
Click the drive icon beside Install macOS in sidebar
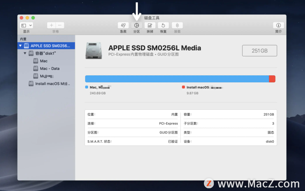click(x=31, y=84)
